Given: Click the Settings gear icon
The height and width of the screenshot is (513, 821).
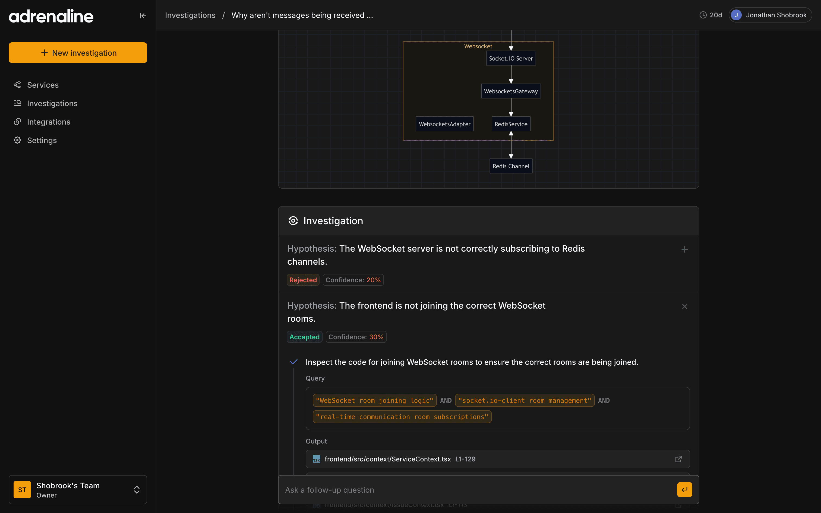Looking at the screenshot, I should [17, 140].
